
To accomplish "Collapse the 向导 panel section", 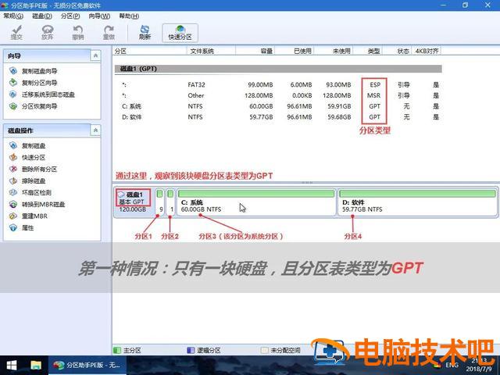I will [x=95, y=56].
